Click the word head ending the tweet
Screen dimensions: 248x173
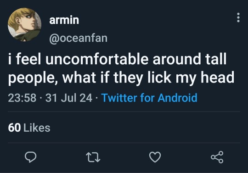pyautogui.click(x=218, y=77)
